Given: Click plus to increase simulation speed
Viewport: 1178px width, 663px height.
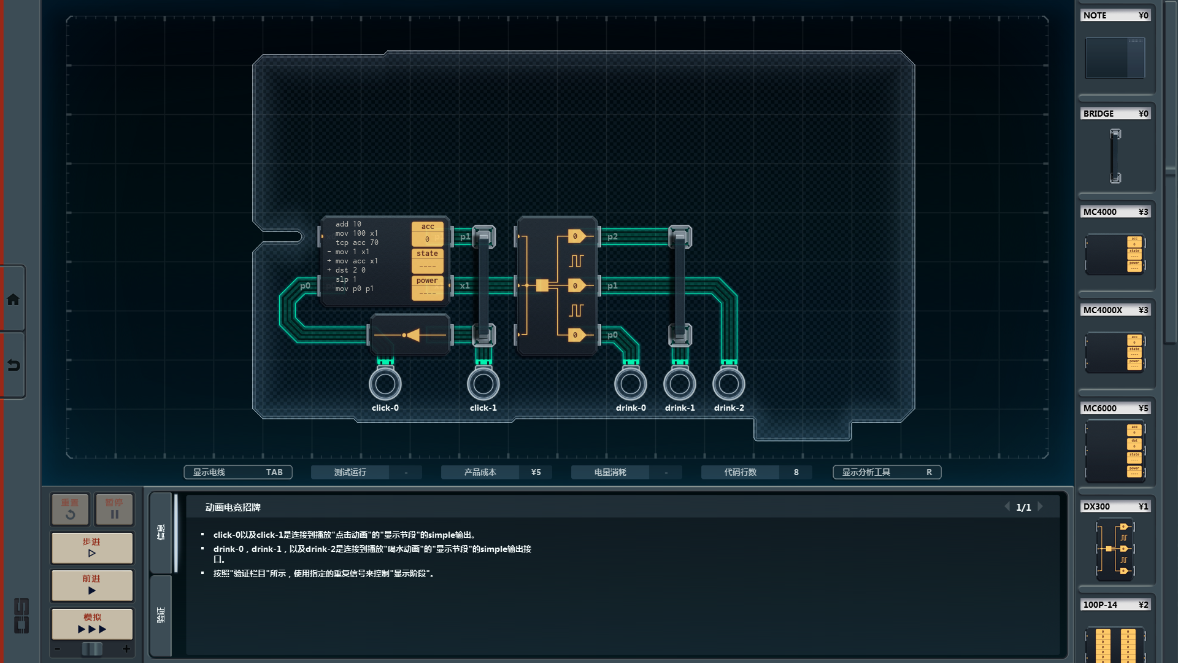Looking at the screenshot, I should pyautogui.click(x=126, y=649).
